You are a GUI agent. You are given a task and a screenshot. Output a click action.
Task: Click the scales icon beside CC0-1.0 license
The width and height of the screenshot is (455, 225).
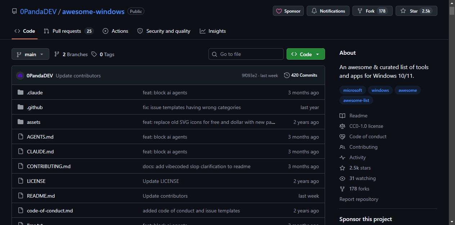coord(342,126)
